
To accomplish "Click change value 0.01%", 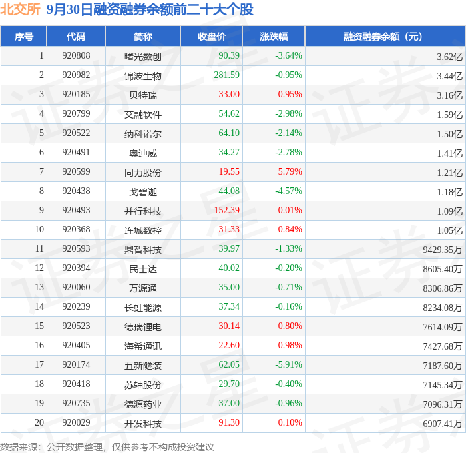I will (x=290, y=211).
